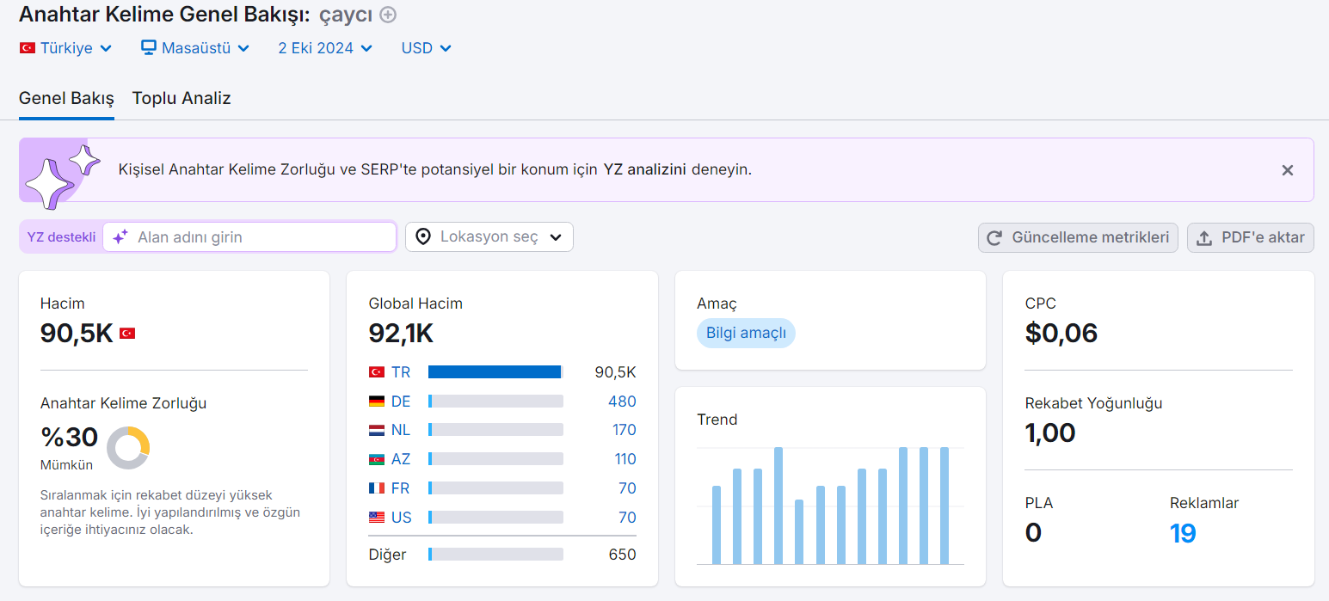Click the keyword difficulty donut chart
This screenshot has height=601, width=1329.
(x=128, y=448)
